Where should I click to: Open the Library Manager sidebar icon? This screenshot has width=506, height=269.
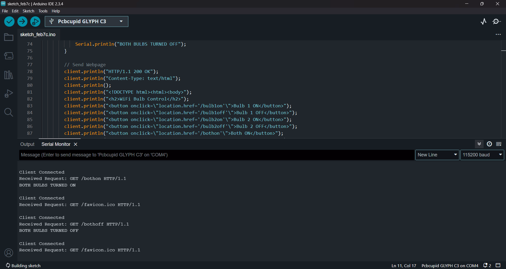pyautogui.click(x=8, y=75)
